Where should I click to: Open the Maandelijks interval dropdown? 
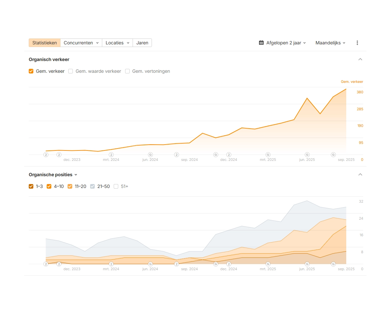click(x=330, y=43)
